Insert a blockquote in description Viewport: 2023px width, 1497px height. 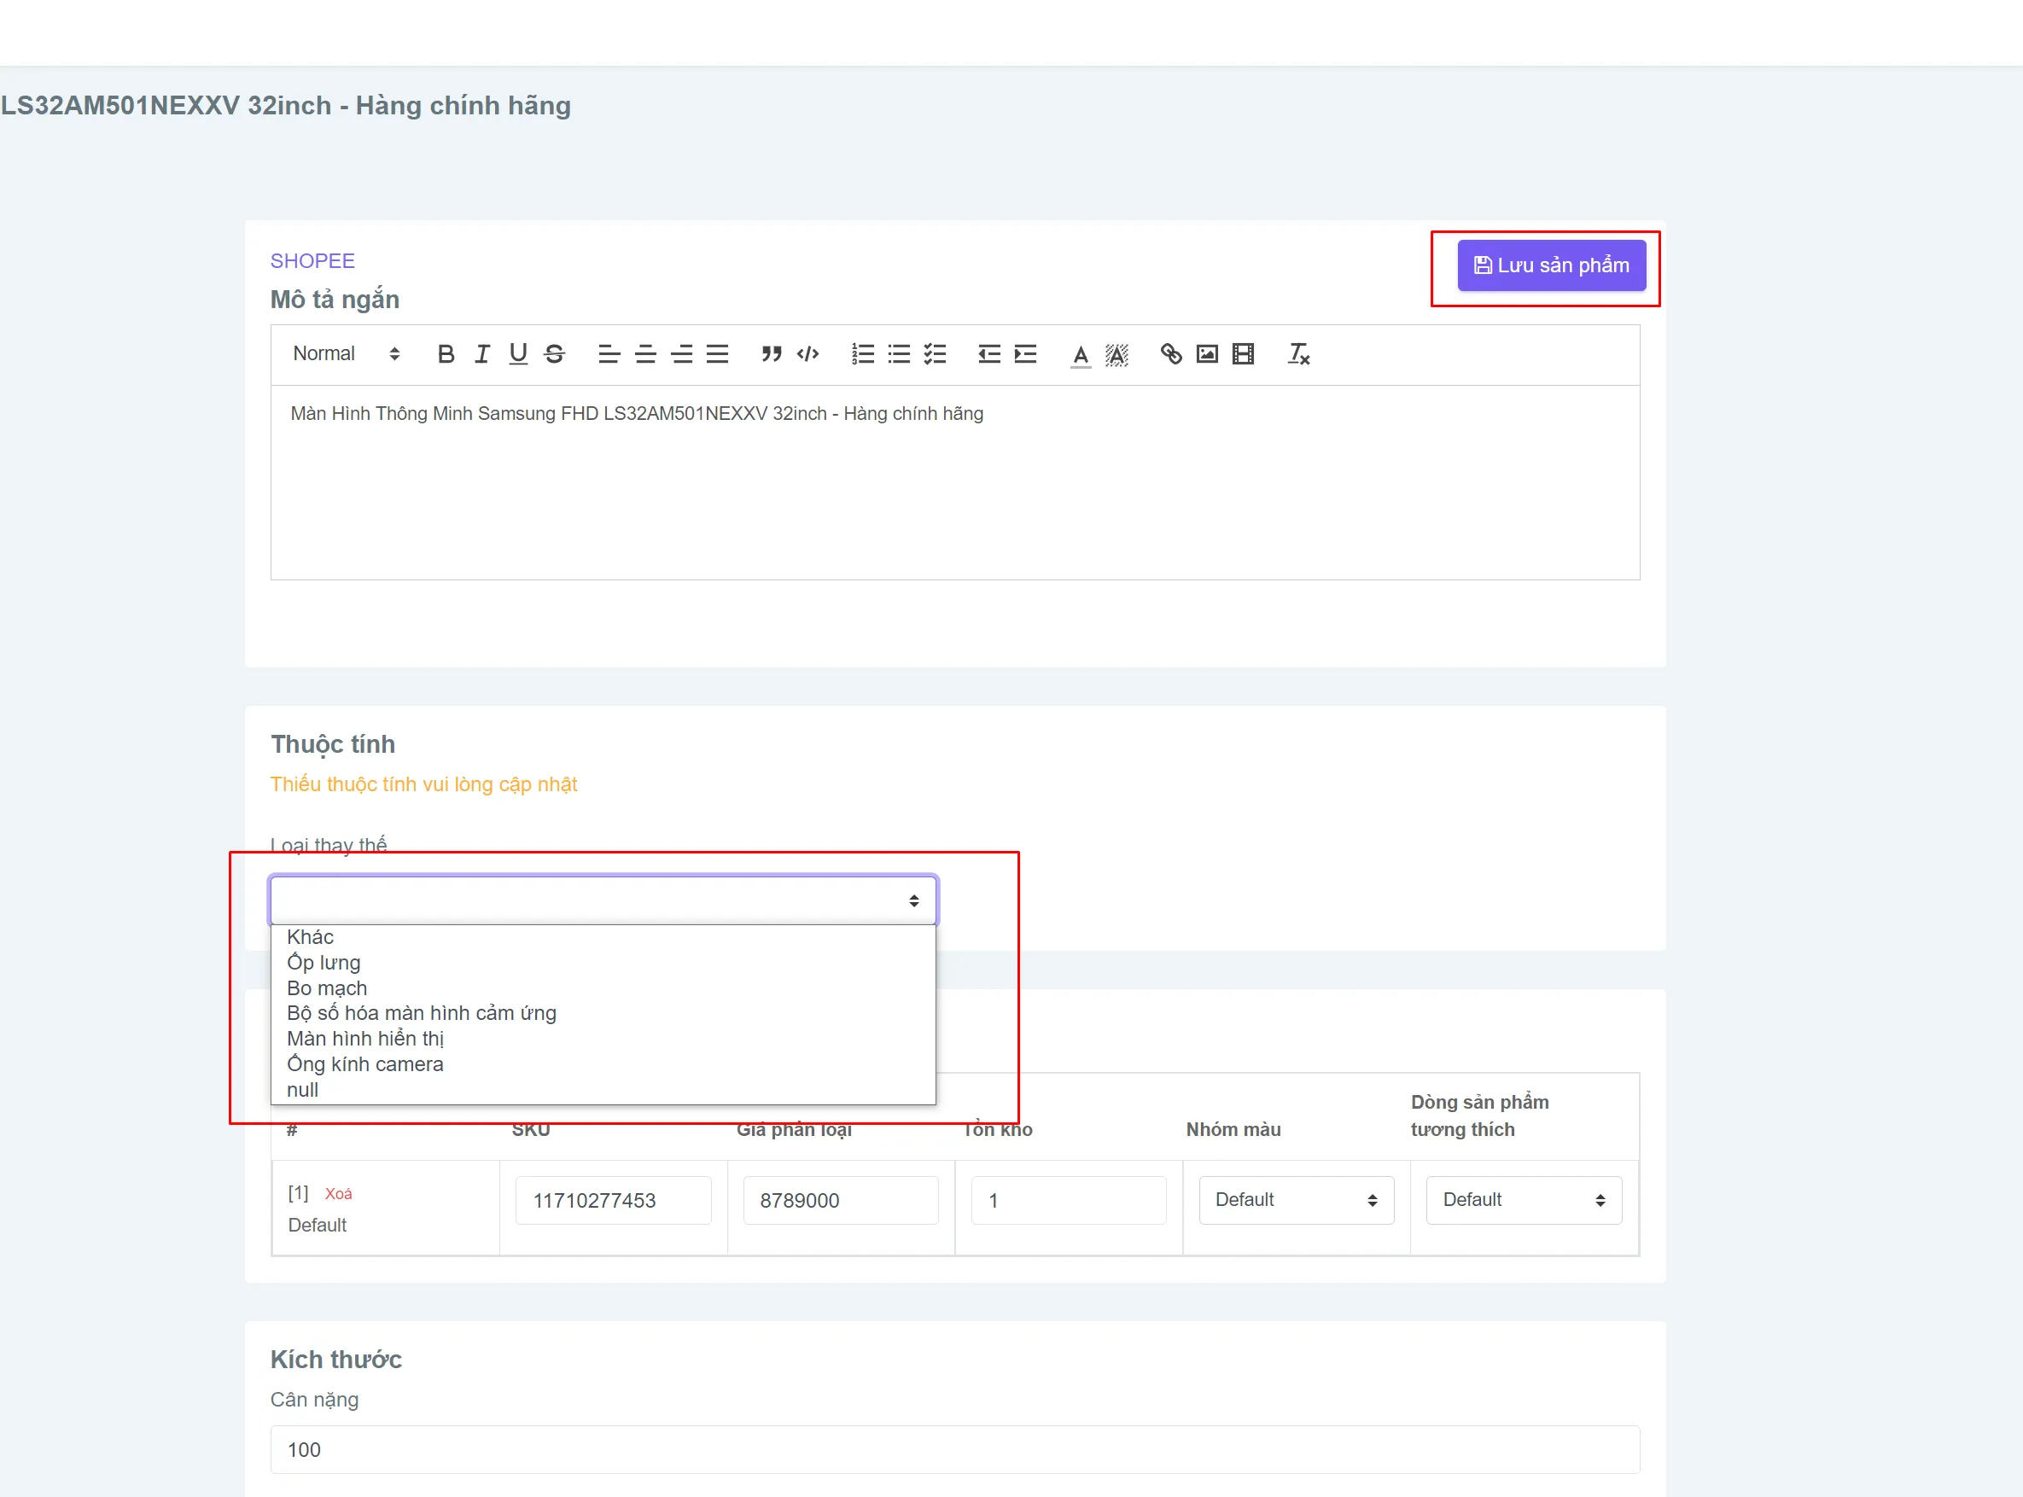[x=772, y=354]
